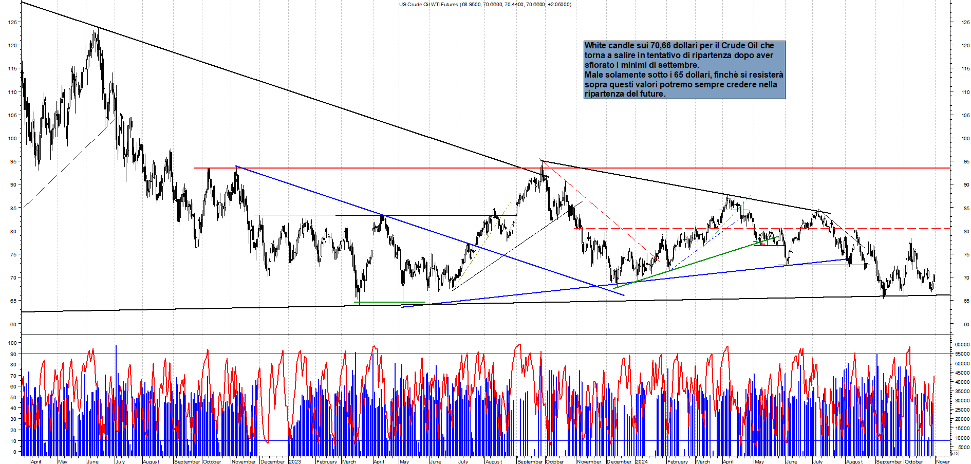Select the lower blue threshold line in oscillator
The image size is (971, 464).
(x=485, y=441)
